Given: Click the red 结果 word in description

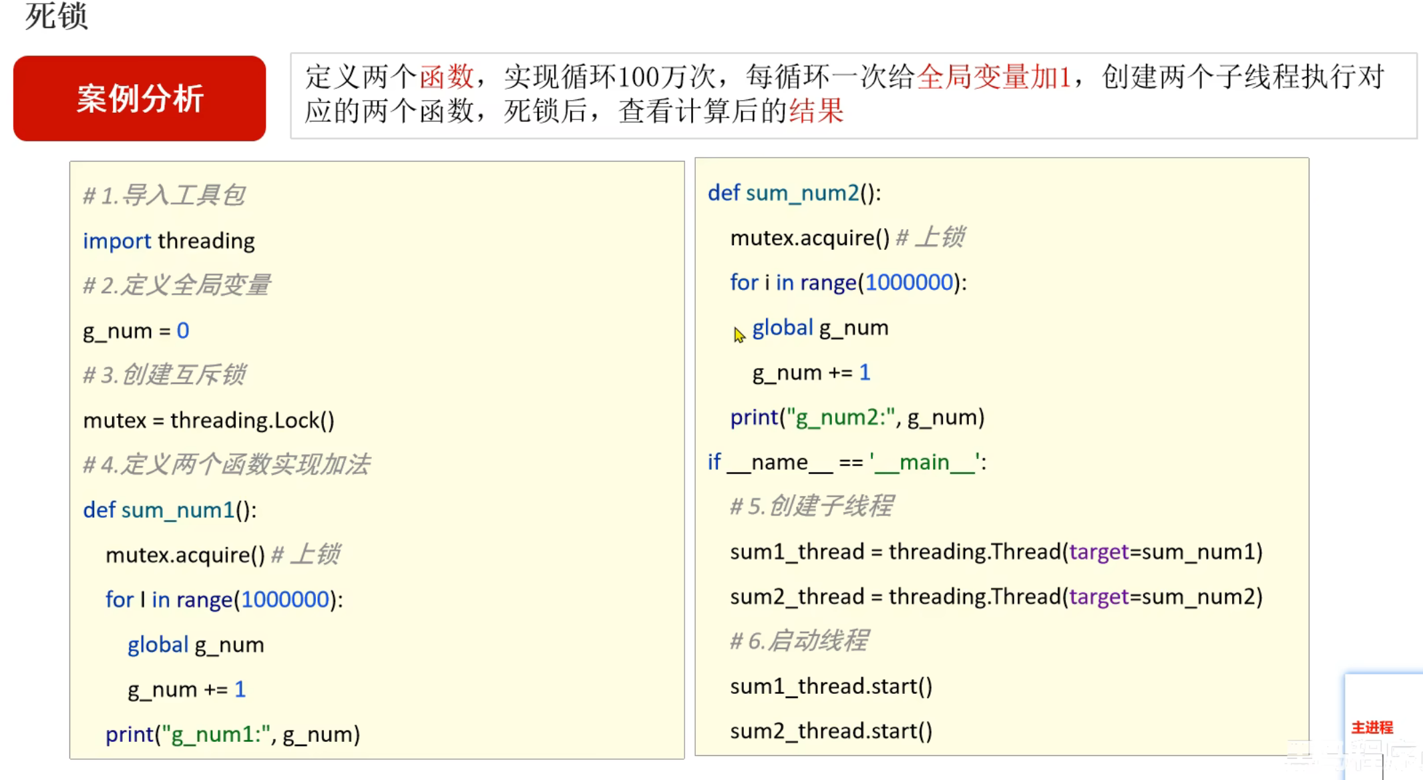Looking at the screenshot, I should (816, 111).
